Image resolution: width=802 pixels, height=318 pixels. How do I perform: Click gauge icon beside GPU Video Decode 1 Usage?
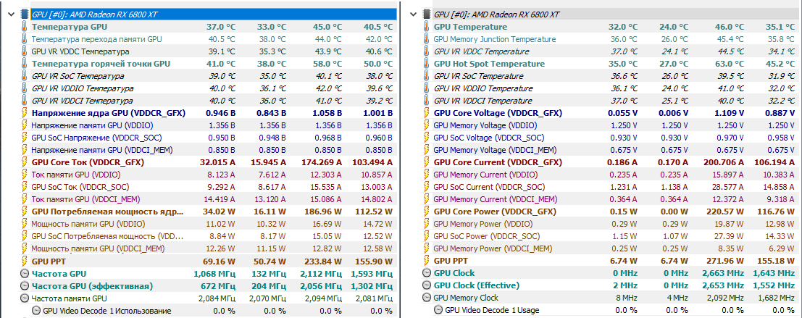pos(438,310)
